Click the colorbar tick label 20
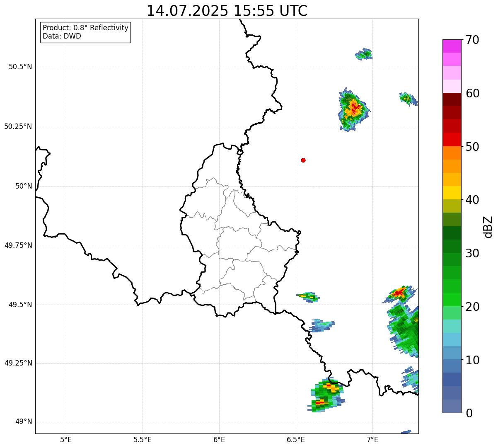The width and height of the screenshot is (498, 448). click(x=472, y=307)
